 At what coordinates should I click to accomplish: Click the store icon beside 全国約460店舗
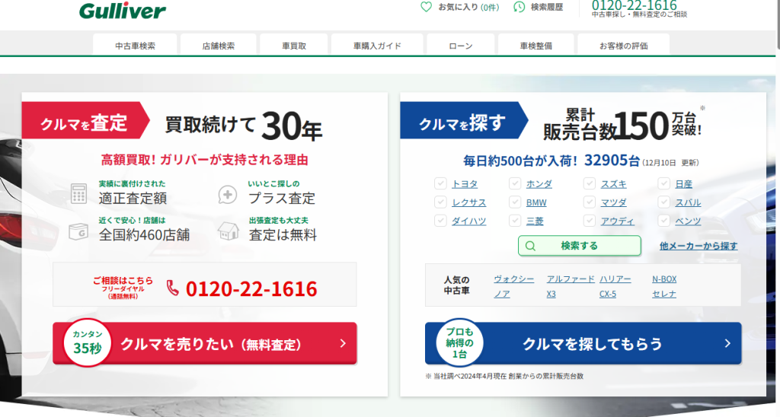tap(78, 231)
